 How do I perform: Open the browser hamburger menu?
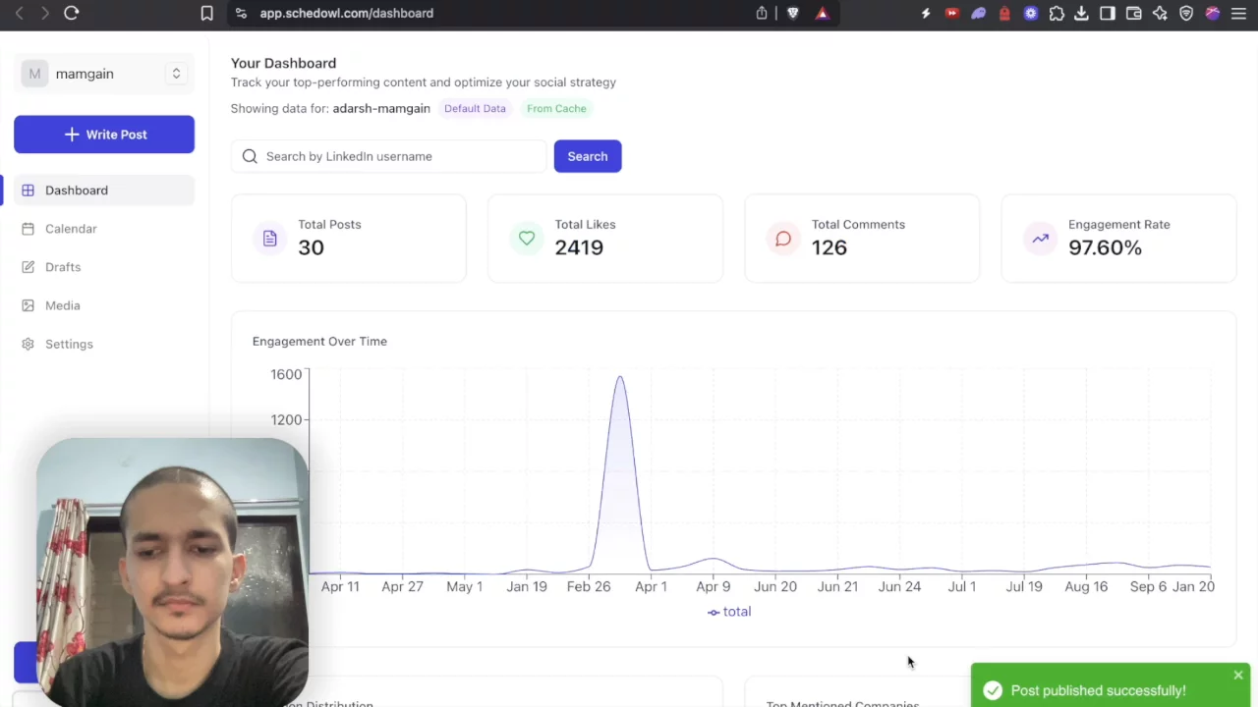(1238, 13)
